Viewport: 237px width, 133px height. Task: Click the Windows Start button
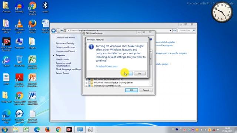tap(4, 130)
